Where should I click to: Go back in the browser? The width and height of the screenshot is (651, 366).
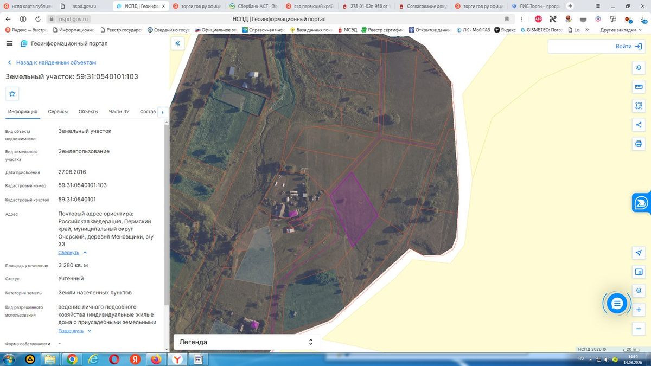(8, 18)
